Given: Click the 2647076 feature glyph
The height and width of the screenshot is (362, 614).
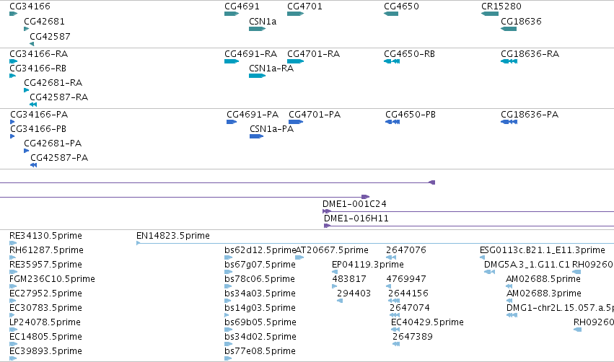Looking at the screenshot, I should (391, 257).
